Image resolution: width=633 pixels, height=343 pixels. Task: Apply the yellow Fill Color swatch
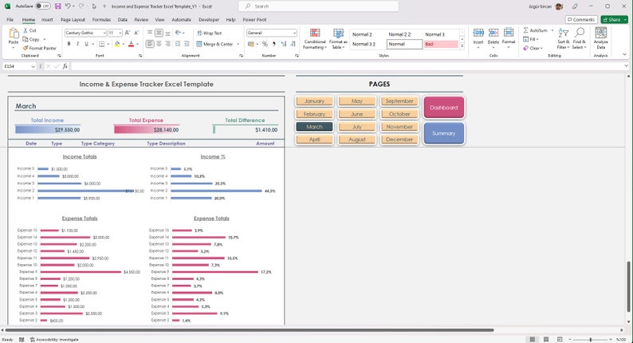(117, 44)
